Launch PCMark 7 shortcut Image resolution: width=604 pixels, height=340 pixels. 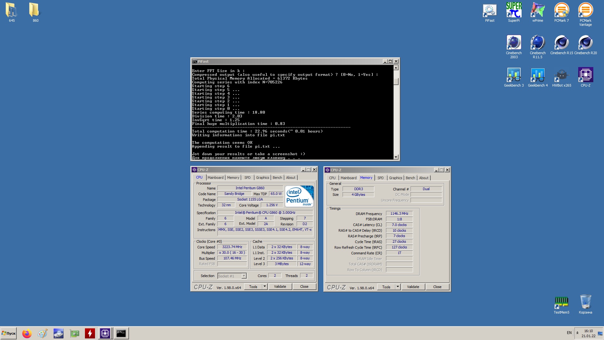[562, 13]
